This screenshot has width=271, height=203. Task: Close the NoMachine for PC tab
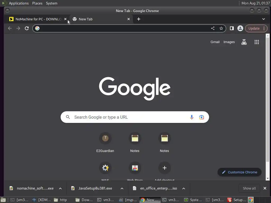pos(65,19)
